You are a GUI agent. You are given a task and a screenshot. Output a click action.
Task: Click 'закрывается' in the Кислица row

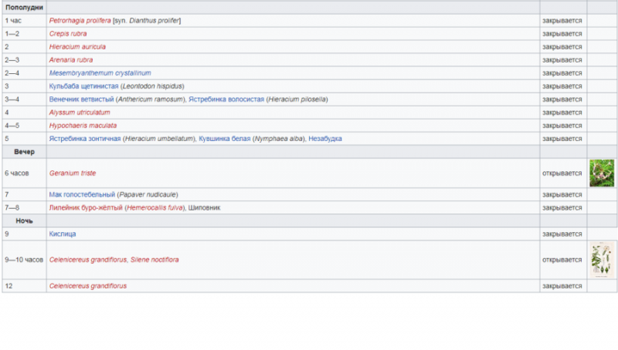pos(562,234)
